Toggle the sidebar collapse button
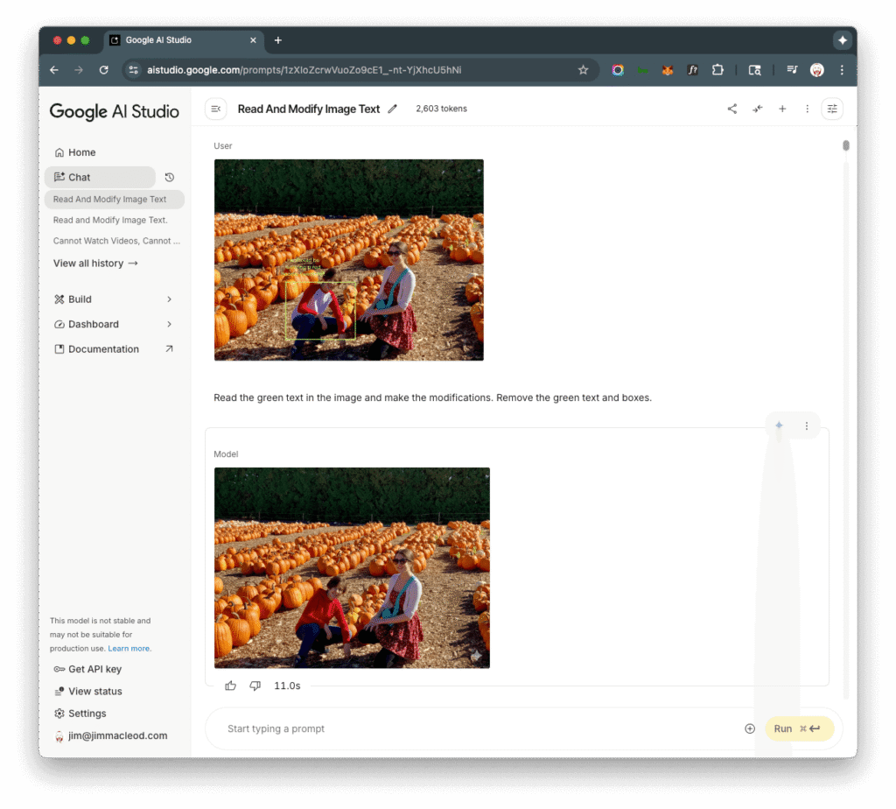Viewport: 896px width, 809px height. (216, 109)
